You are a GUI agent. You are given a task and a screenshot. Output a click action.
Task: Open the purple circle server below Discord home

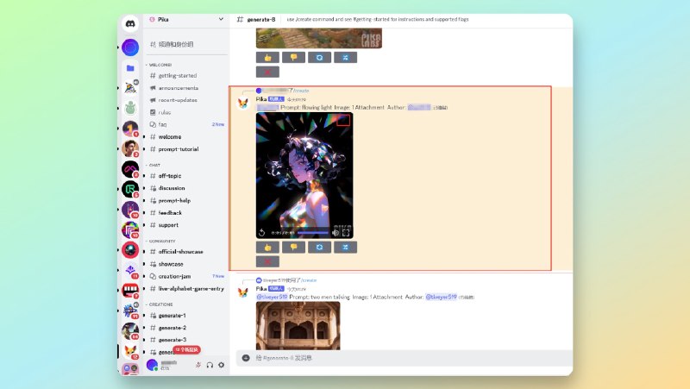coord(130,47)
